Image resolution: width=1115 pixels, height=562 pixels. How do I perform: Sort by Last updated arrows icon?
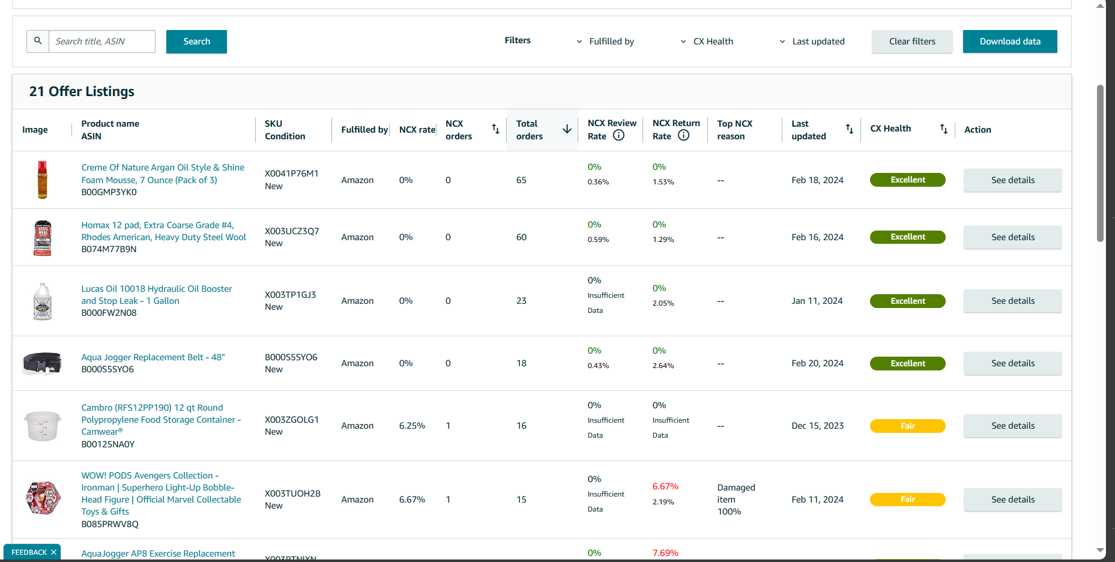[850, 129]
